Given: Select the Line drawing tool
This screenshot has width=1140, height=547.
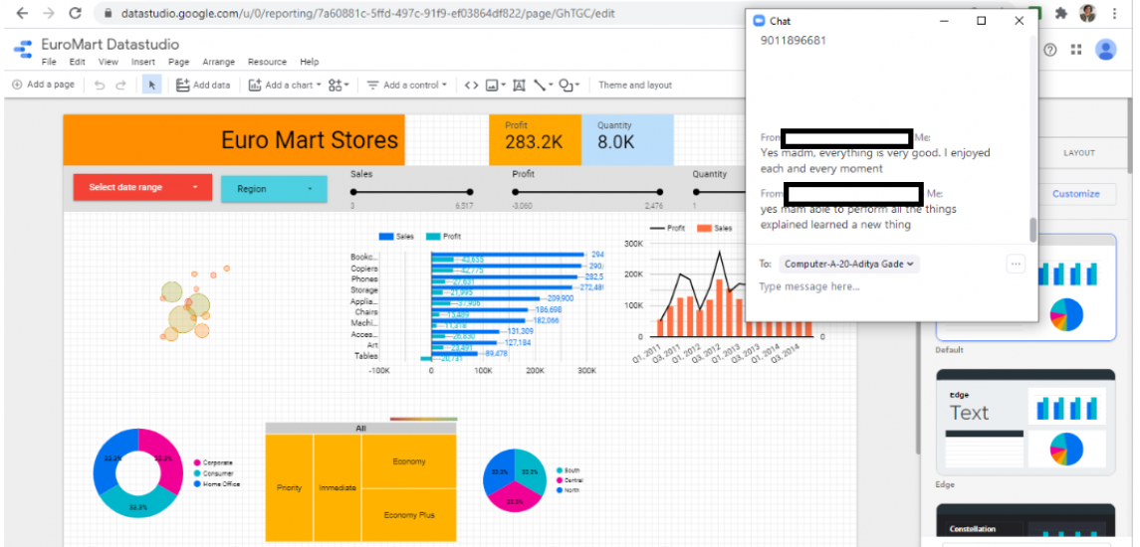Looking at the screenshot, I should (540, 85).
